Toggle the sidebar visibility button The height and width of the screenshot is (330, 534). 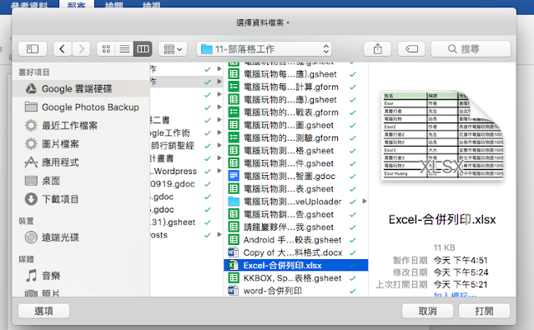click(33, 49)
